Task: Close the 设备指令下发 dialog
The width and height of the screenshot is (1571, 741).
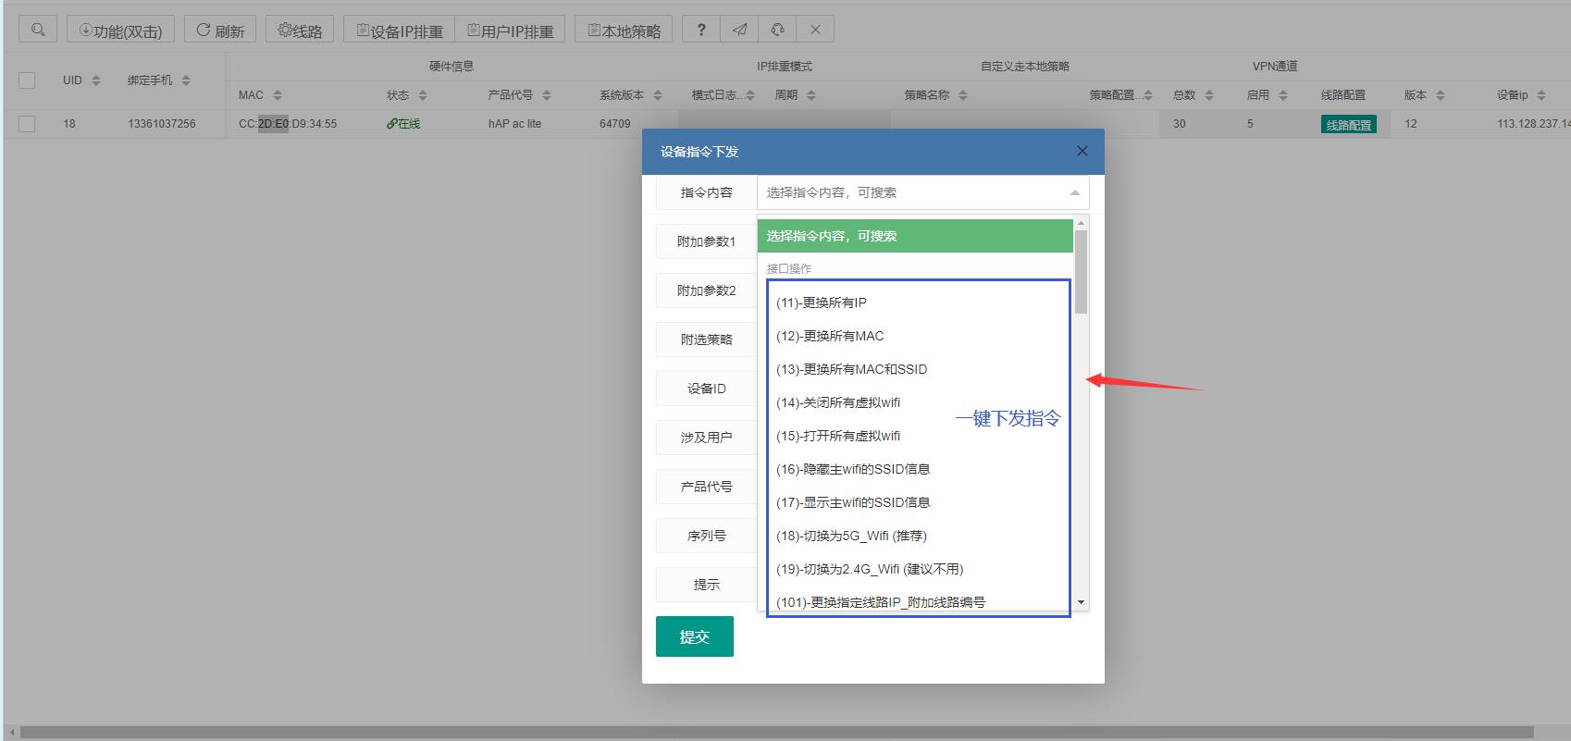Action: (1082, 151)
